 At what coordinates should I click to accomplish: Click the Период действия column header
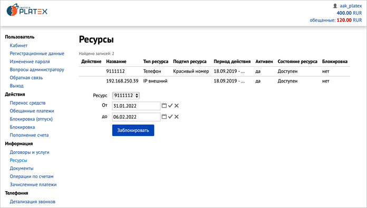pos(232,61)
